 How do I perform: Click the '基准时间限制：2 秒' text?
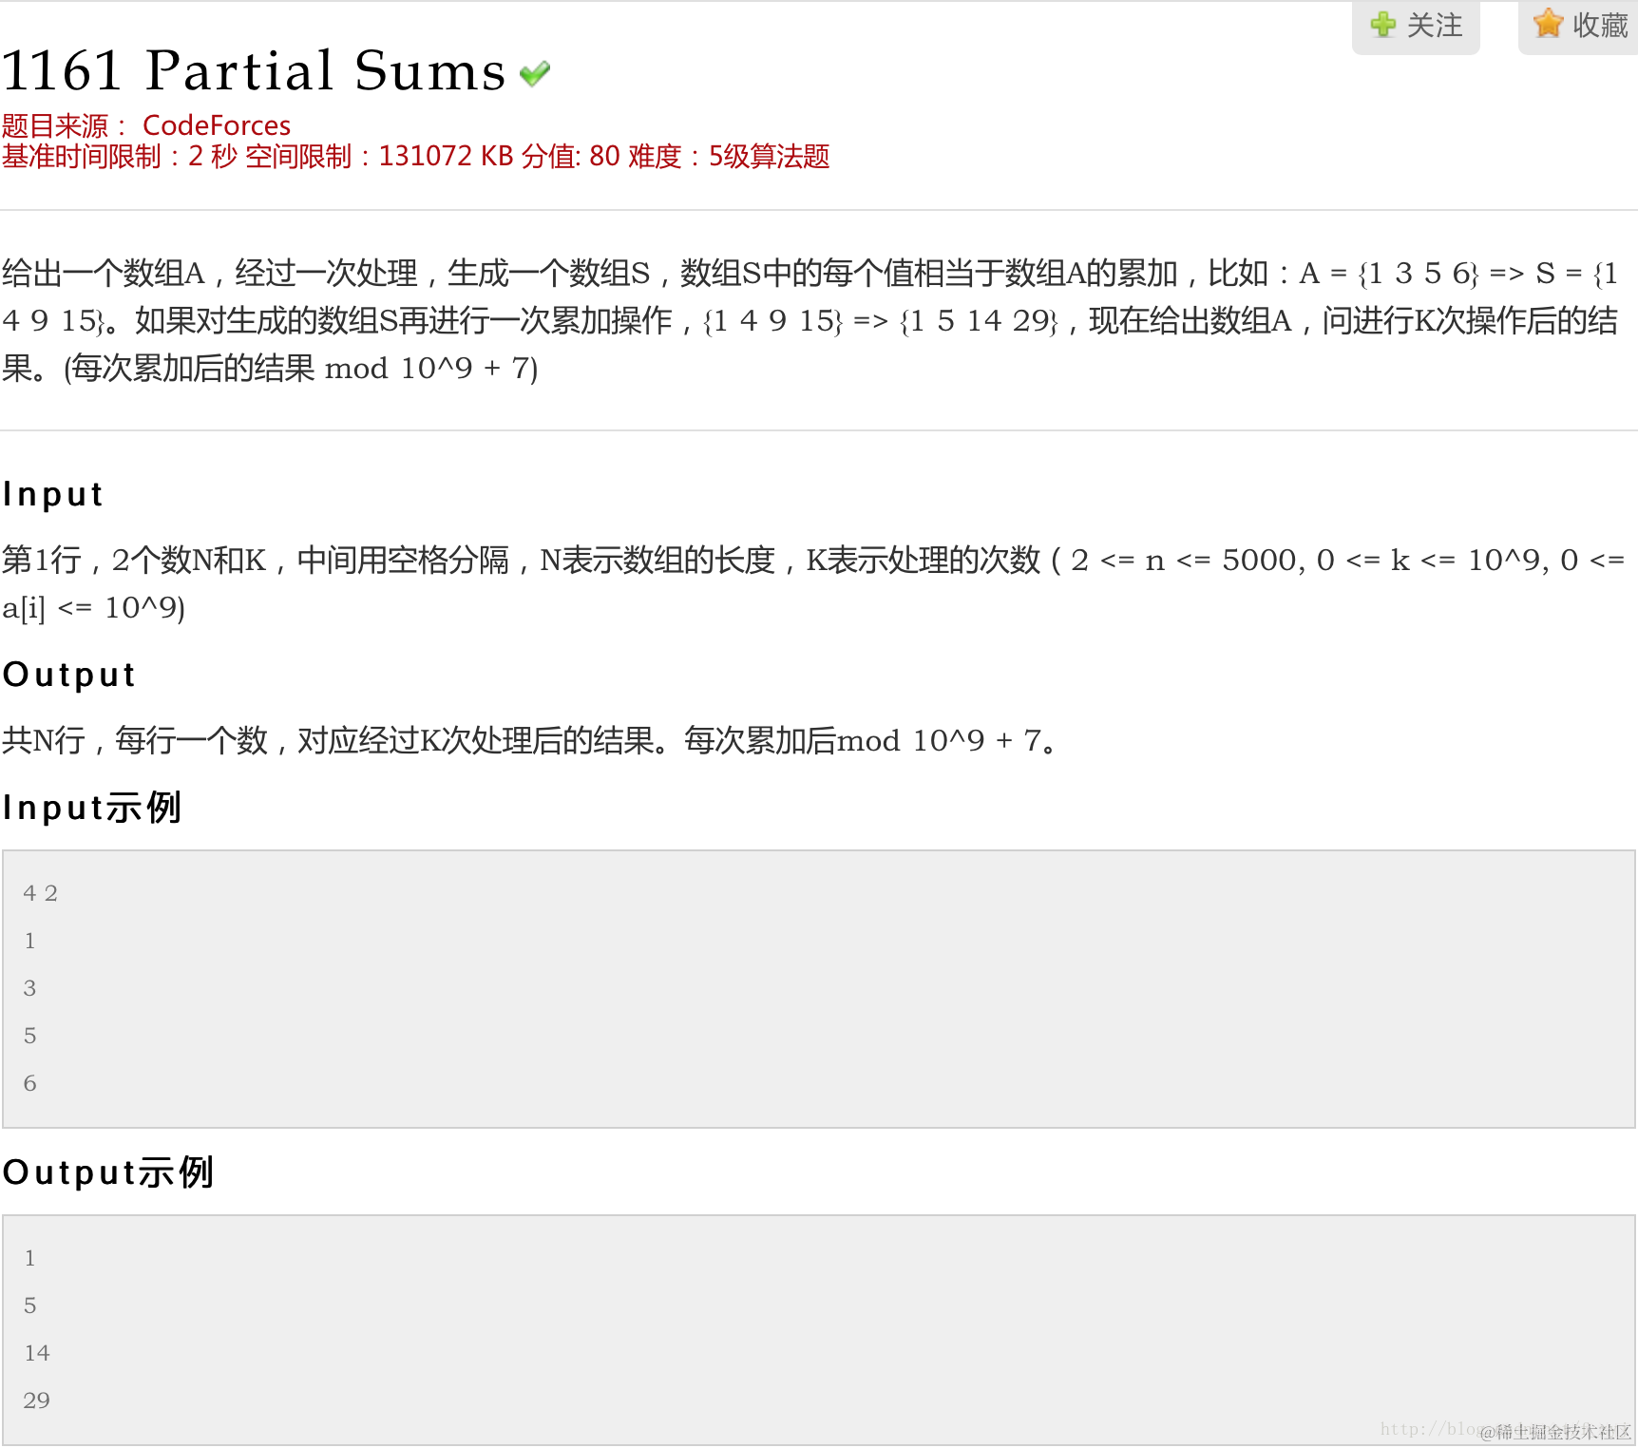(120, 156)
